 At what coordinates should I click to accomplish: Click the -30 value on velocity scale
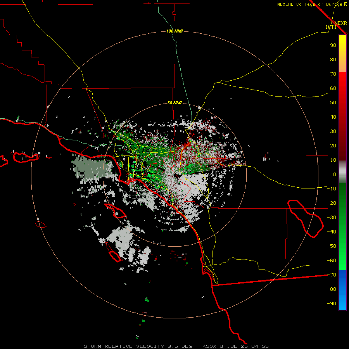pos(332,218)
